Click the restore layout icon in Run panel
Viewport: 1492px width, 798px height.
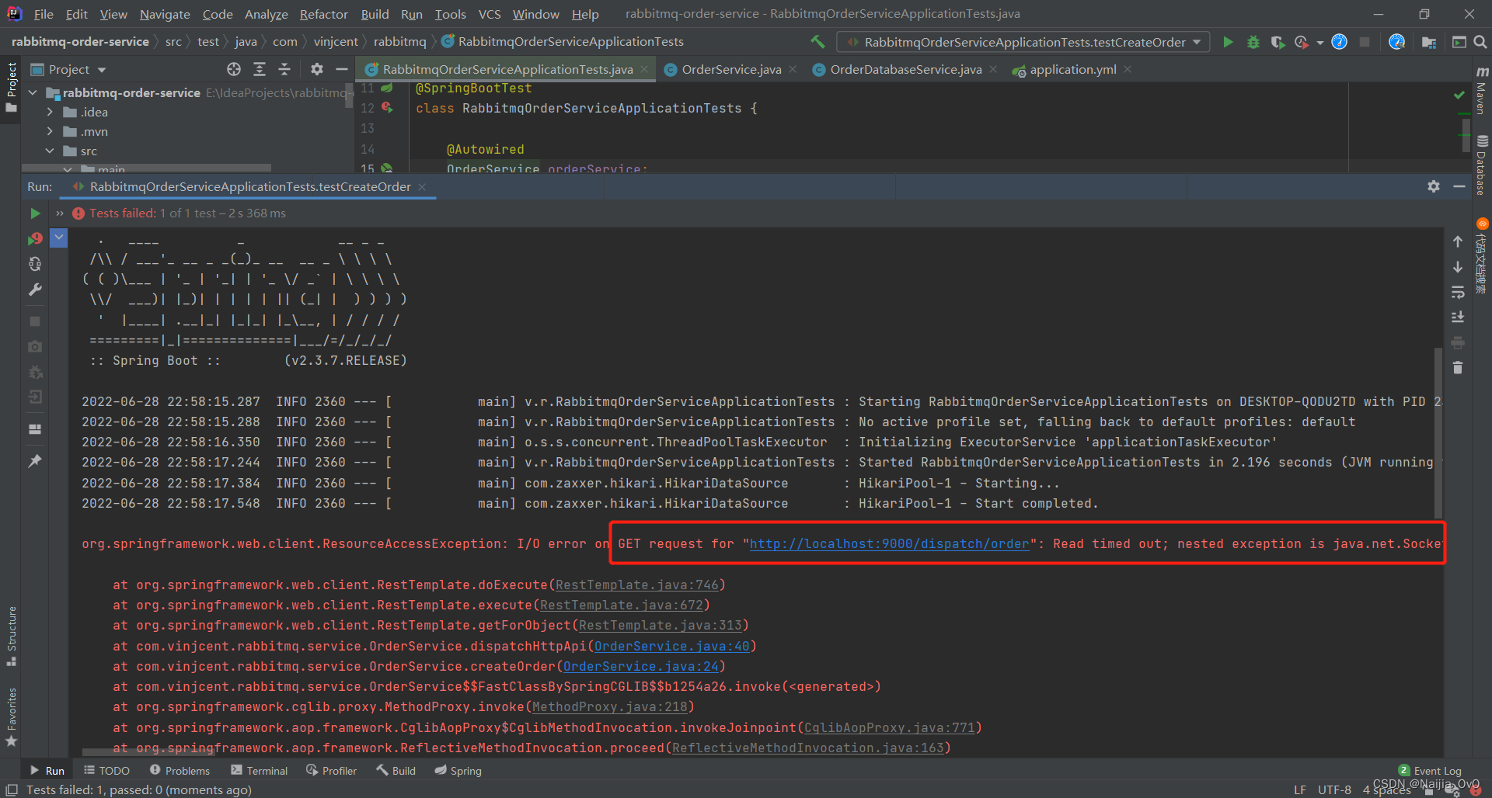coord(35,428)
